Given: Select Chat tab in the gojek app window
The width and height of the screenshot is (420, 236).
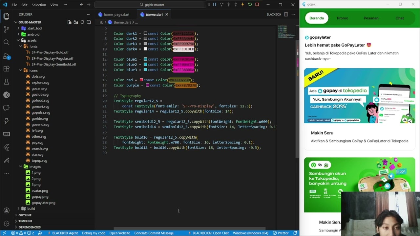Looking at the screenshot, I should click(x=400, y=18).
